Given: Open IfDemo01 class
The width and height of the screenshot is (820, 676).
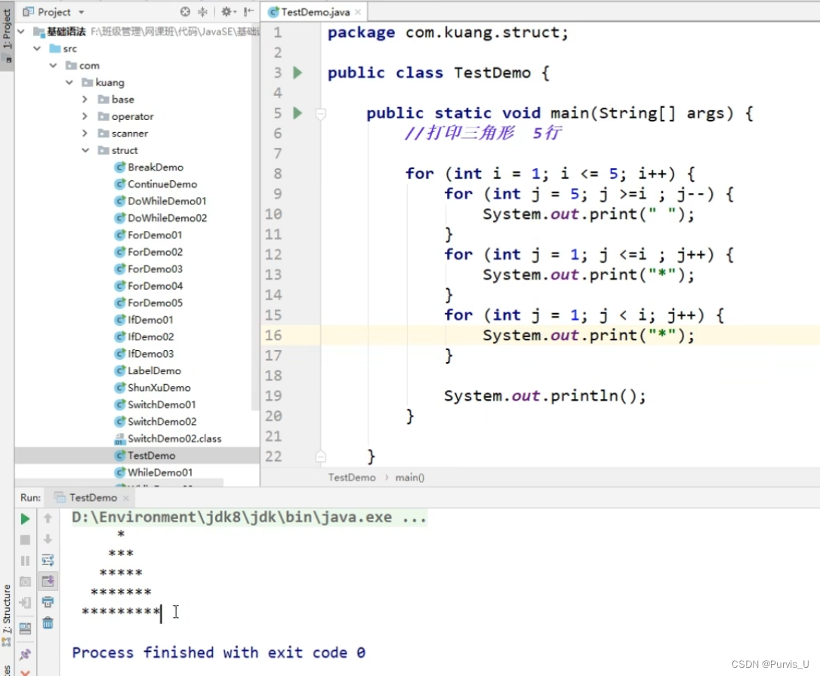Looking at the screenshot, I should 144,320.
